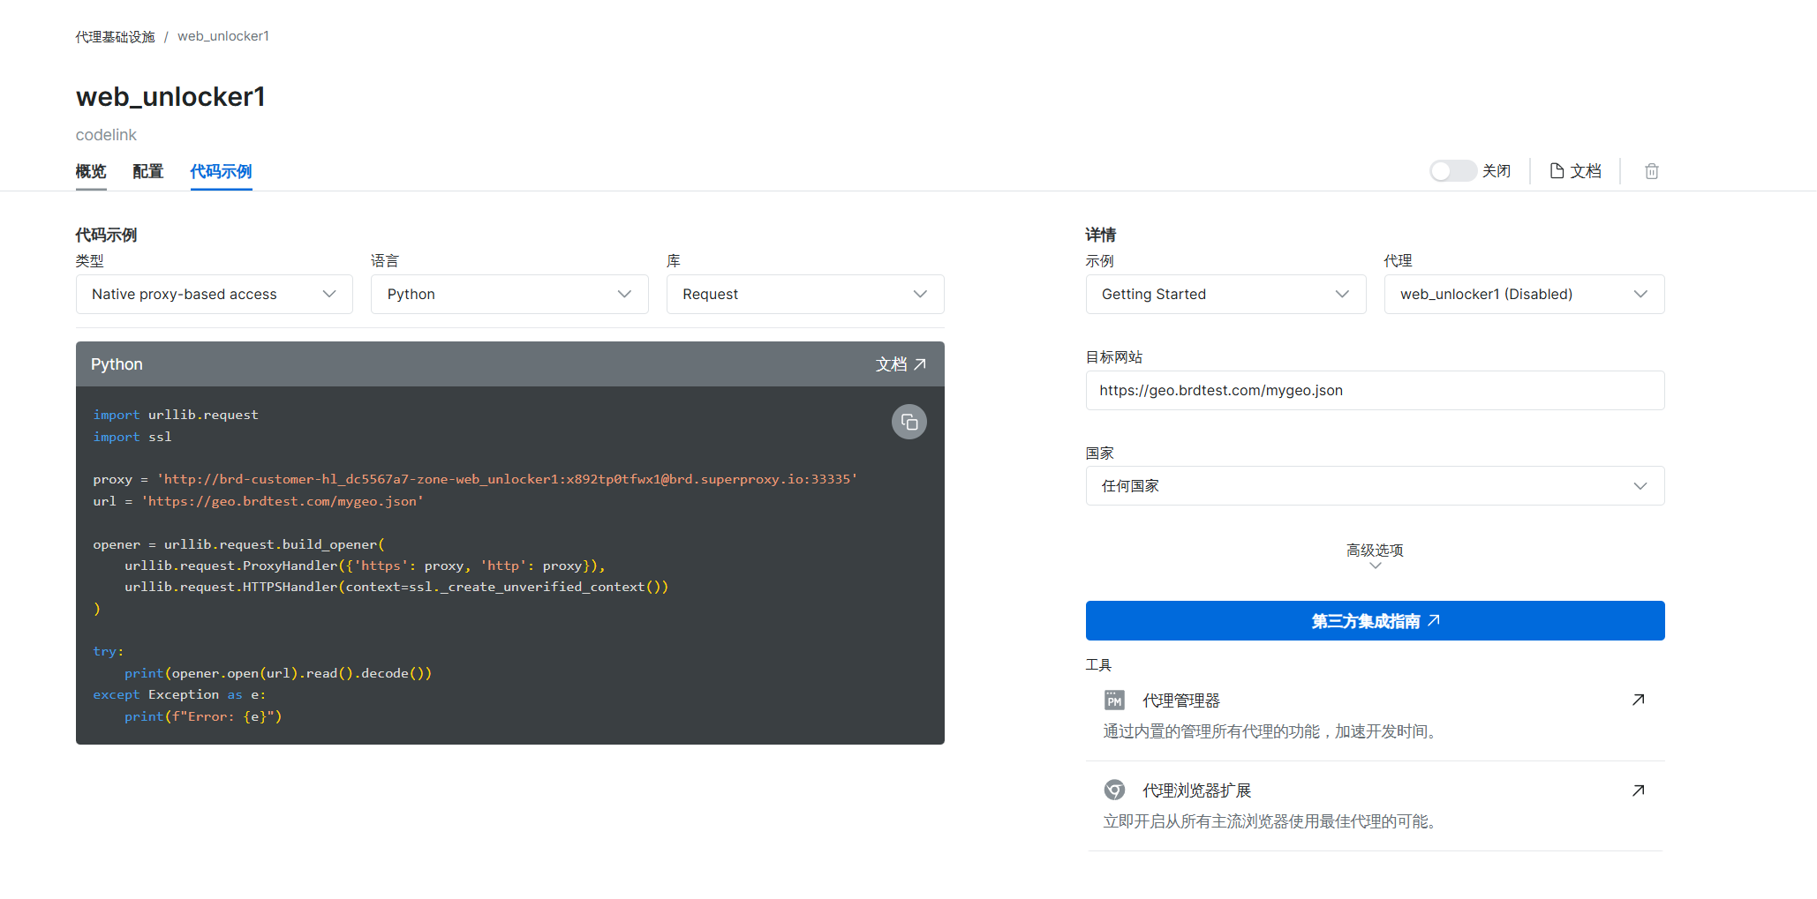Open 代理管理器 external link arrow
1817x899 pixels.
1639,700
